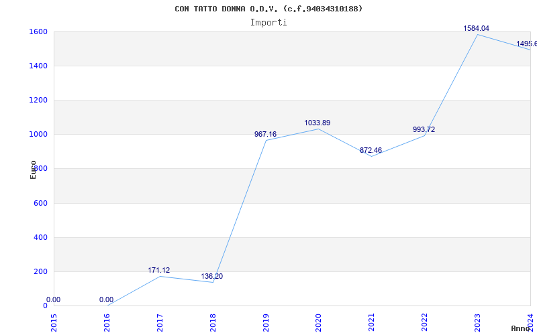
Task: Click the 0.00 label above 2016
Action: point(106,299)
